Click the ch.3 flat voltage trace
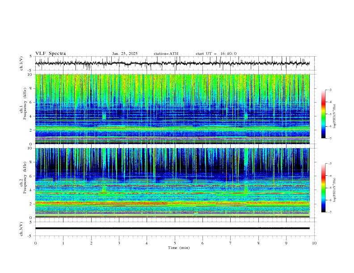 173,228
